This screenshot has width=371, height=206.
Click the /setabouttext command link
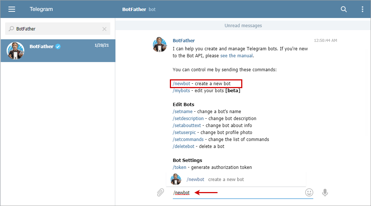coord(187,126)
